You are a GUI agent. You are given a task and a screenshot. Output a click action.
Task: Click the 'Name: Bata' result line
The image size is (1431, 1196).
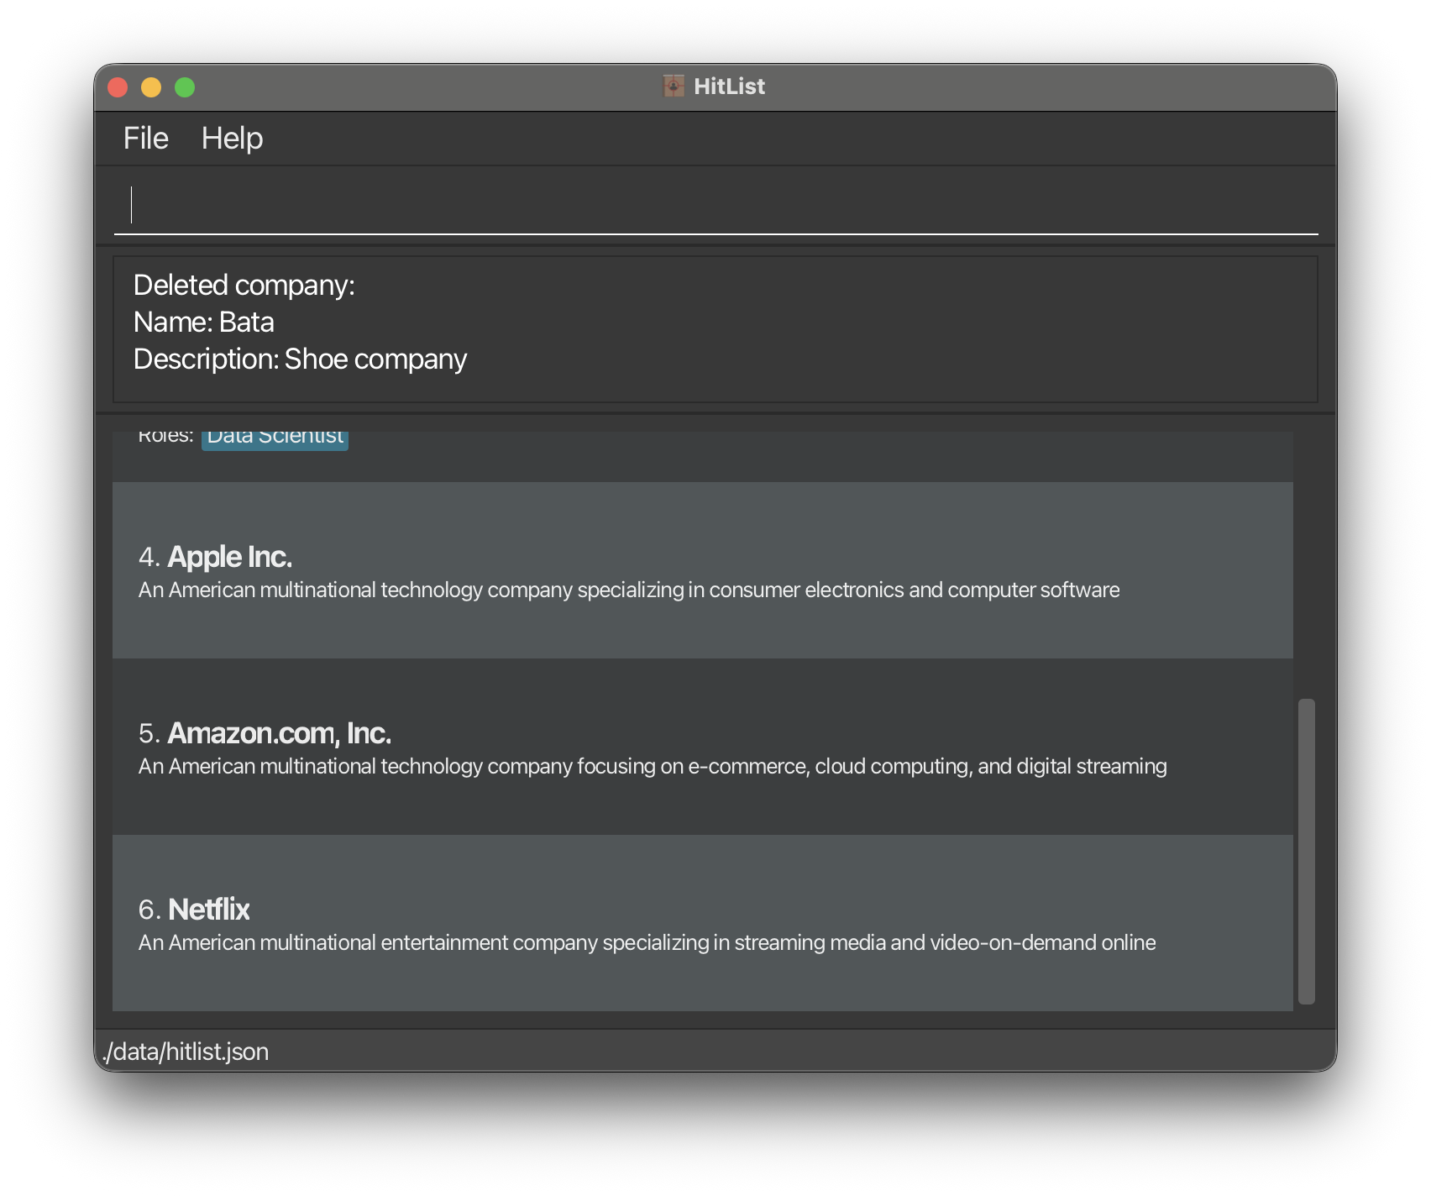point(204,323)
